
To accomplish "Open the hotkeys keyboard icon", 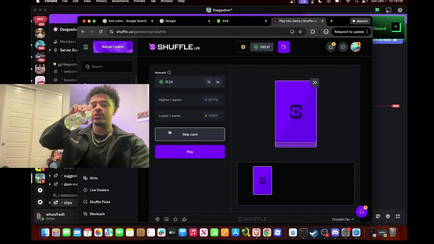I will 184,219.
